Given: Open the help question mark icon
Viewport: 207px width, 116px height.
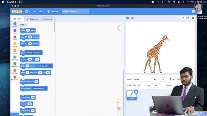Looking at the screenshot, I should point(193,12).
